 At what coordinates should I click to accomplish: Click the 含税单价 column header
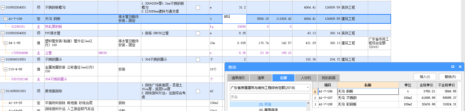(x=426, y=85)
